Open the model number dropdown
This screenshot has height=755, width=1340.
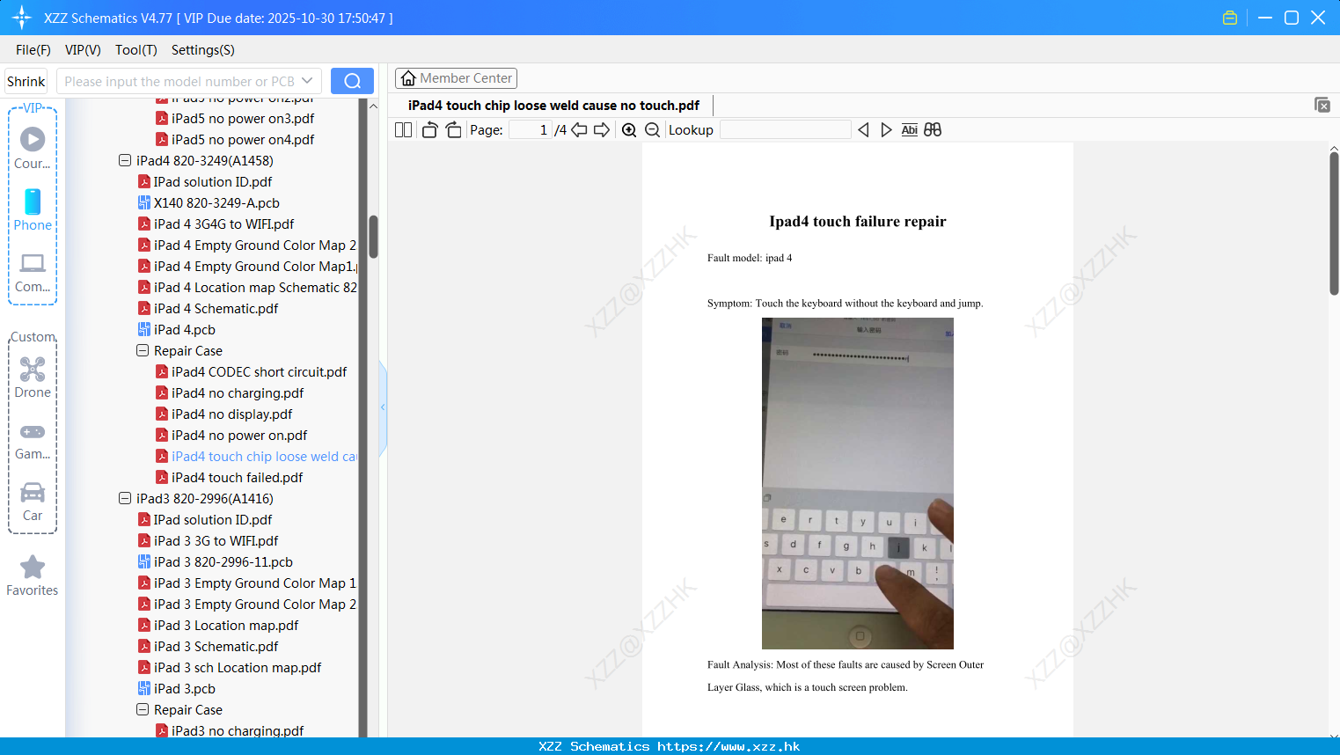point(307,81)
